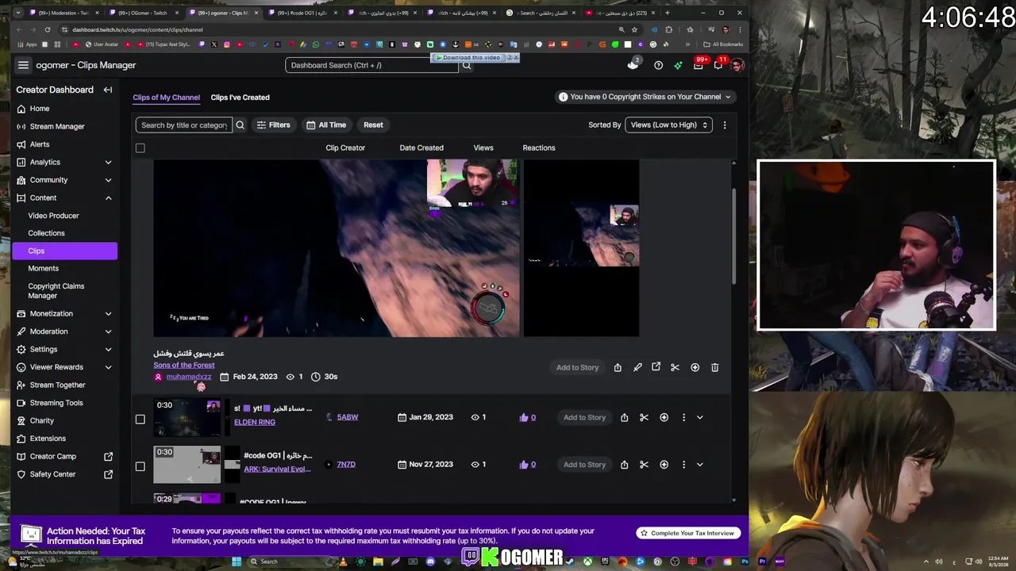Click the browser reload button
This screenshot has height=571, width=1016.
pos(47,30)
